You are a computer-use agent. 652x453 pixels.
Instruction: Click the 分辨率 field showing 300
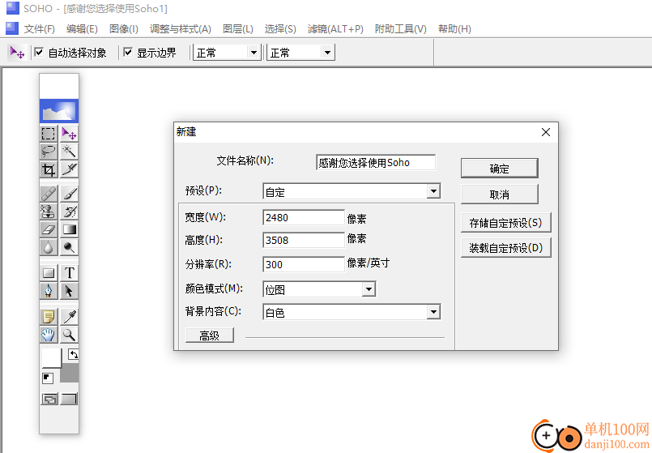[304, 264]
